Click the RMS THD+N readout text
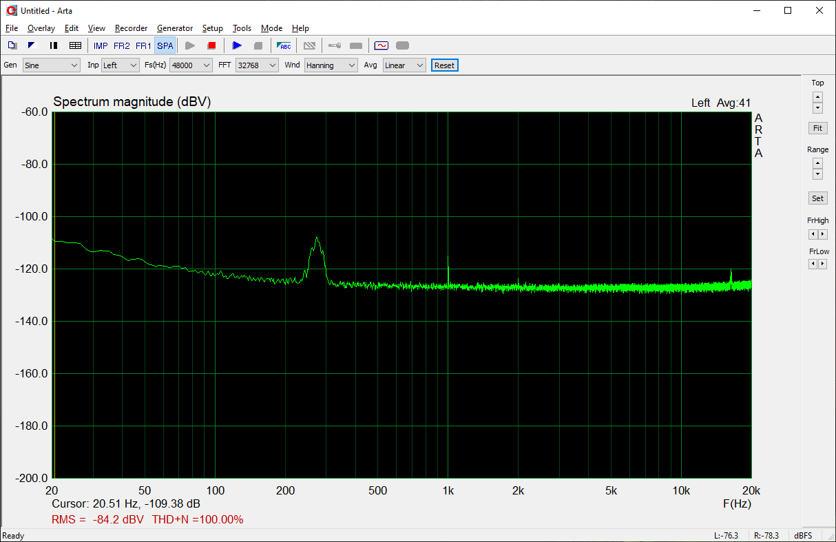Viewport: 836px width, 542px height. [147, 519]
